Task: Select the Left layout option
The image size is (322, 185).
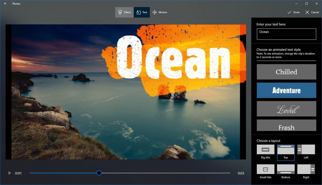Action: click(x=306, y=149)
